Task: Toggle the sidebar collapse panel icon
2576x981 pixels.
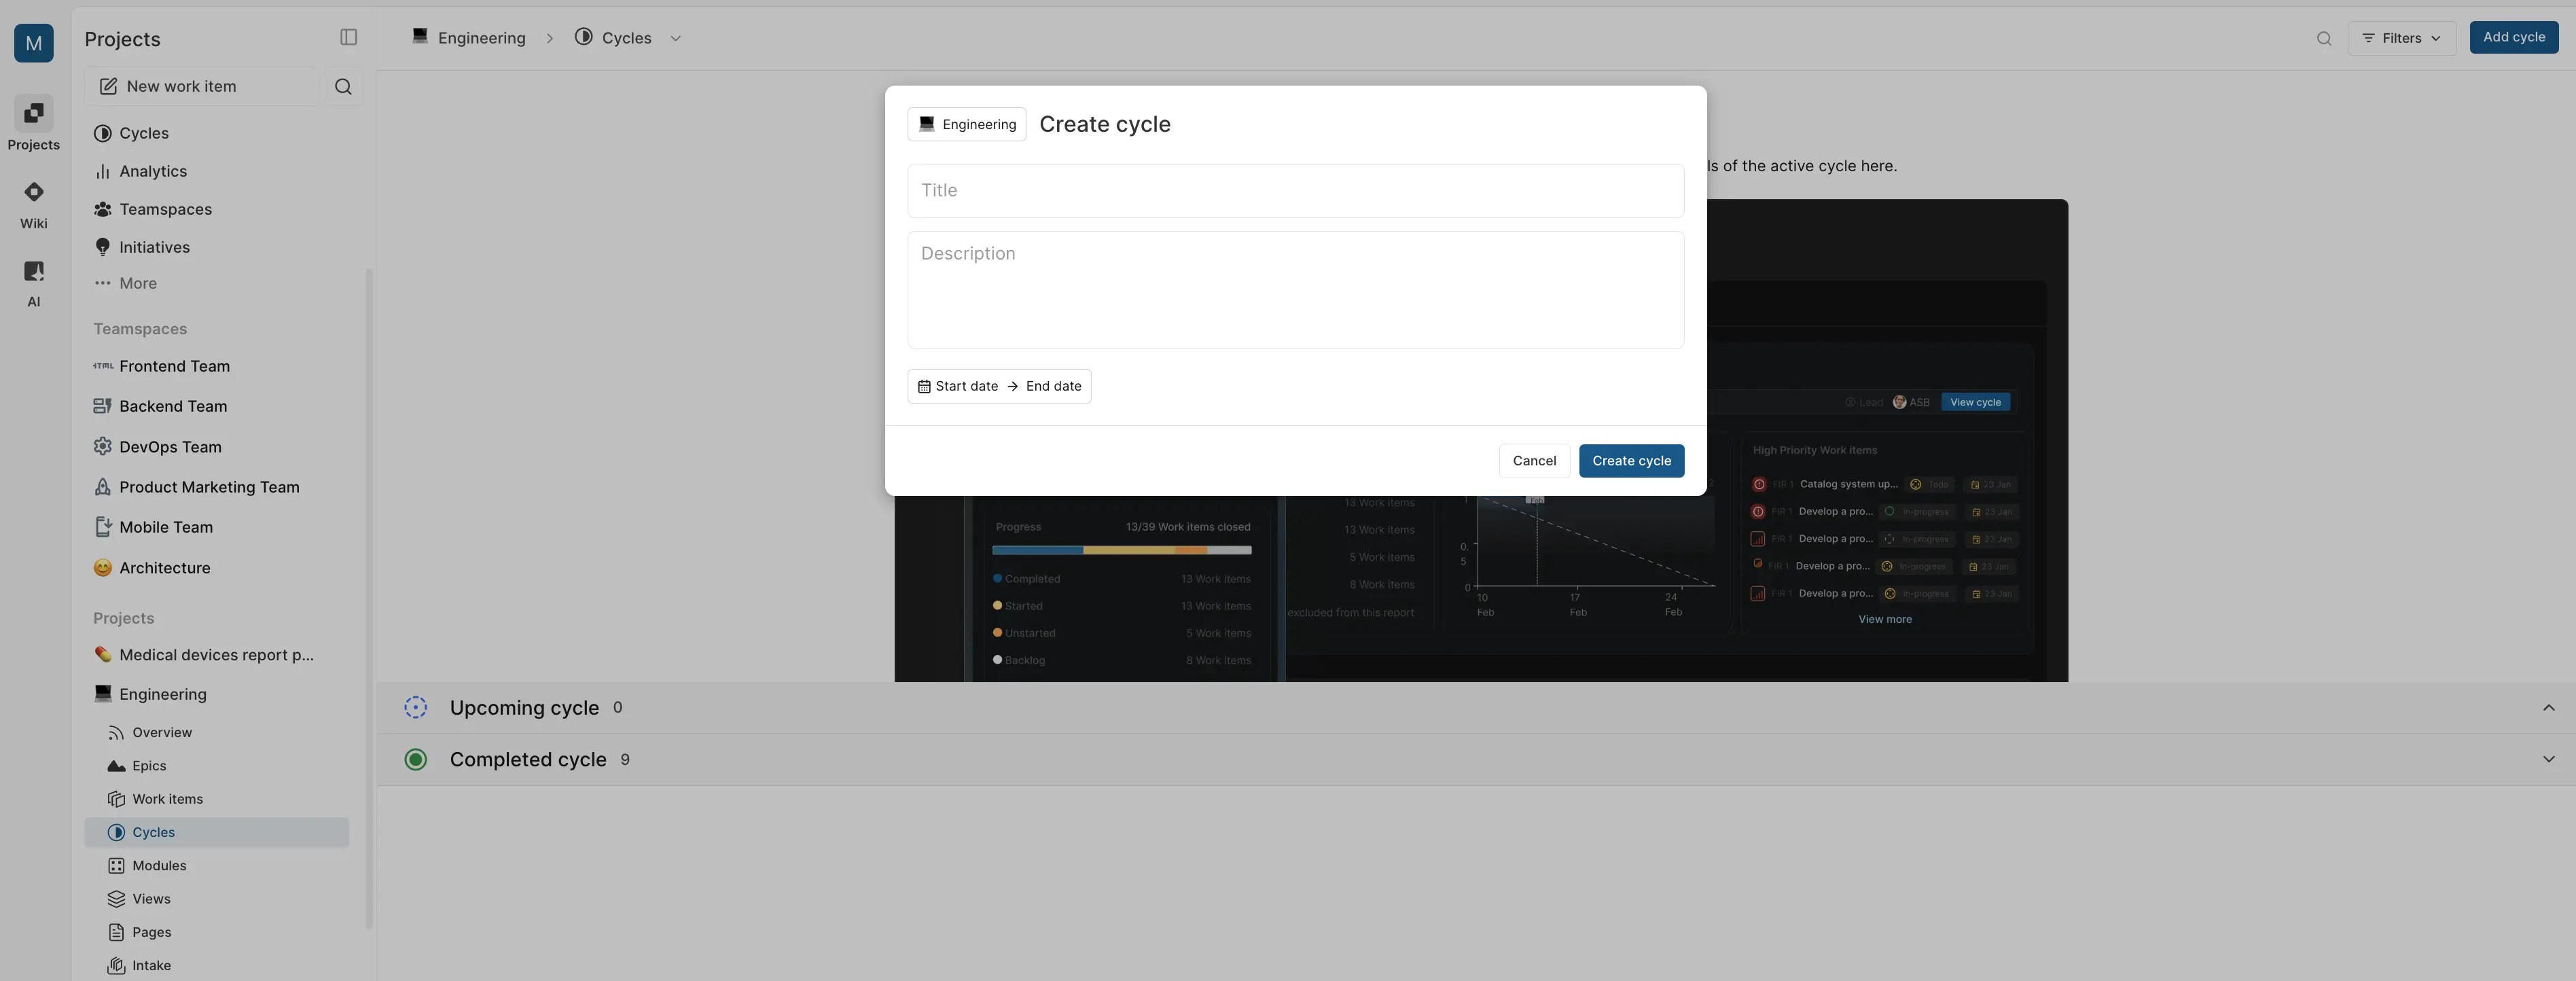Action: (x=348, y=38)
